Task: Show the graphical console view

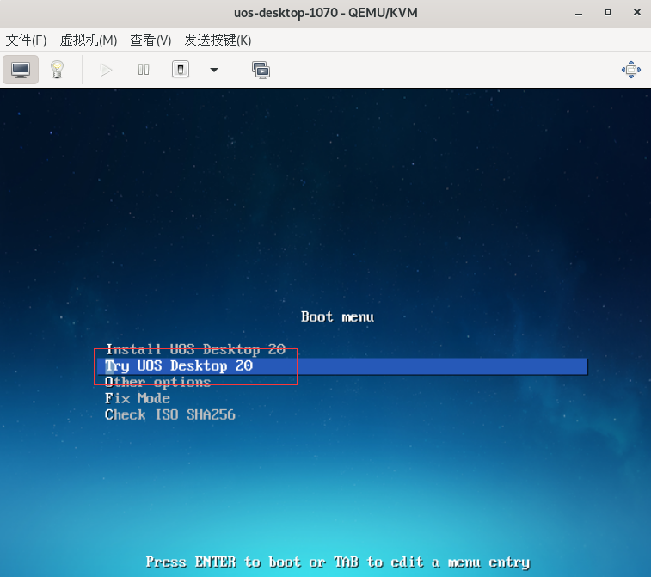Action: pyautogui.click(x=21, y=70)
